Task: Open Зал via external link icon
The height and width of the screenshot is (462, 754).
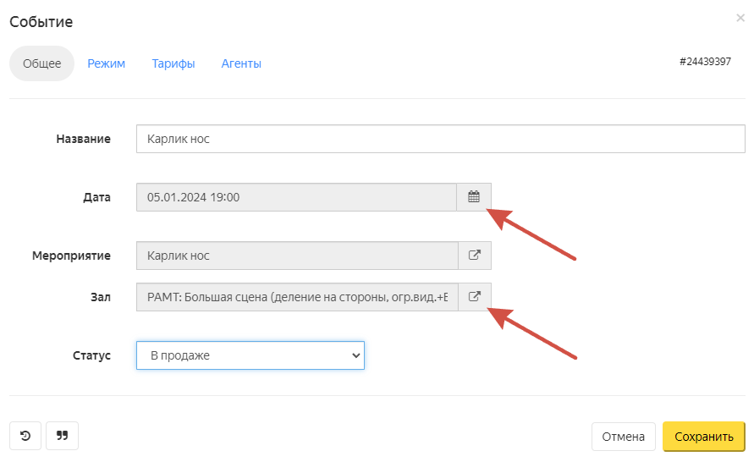Action: [x=474, y=297]
